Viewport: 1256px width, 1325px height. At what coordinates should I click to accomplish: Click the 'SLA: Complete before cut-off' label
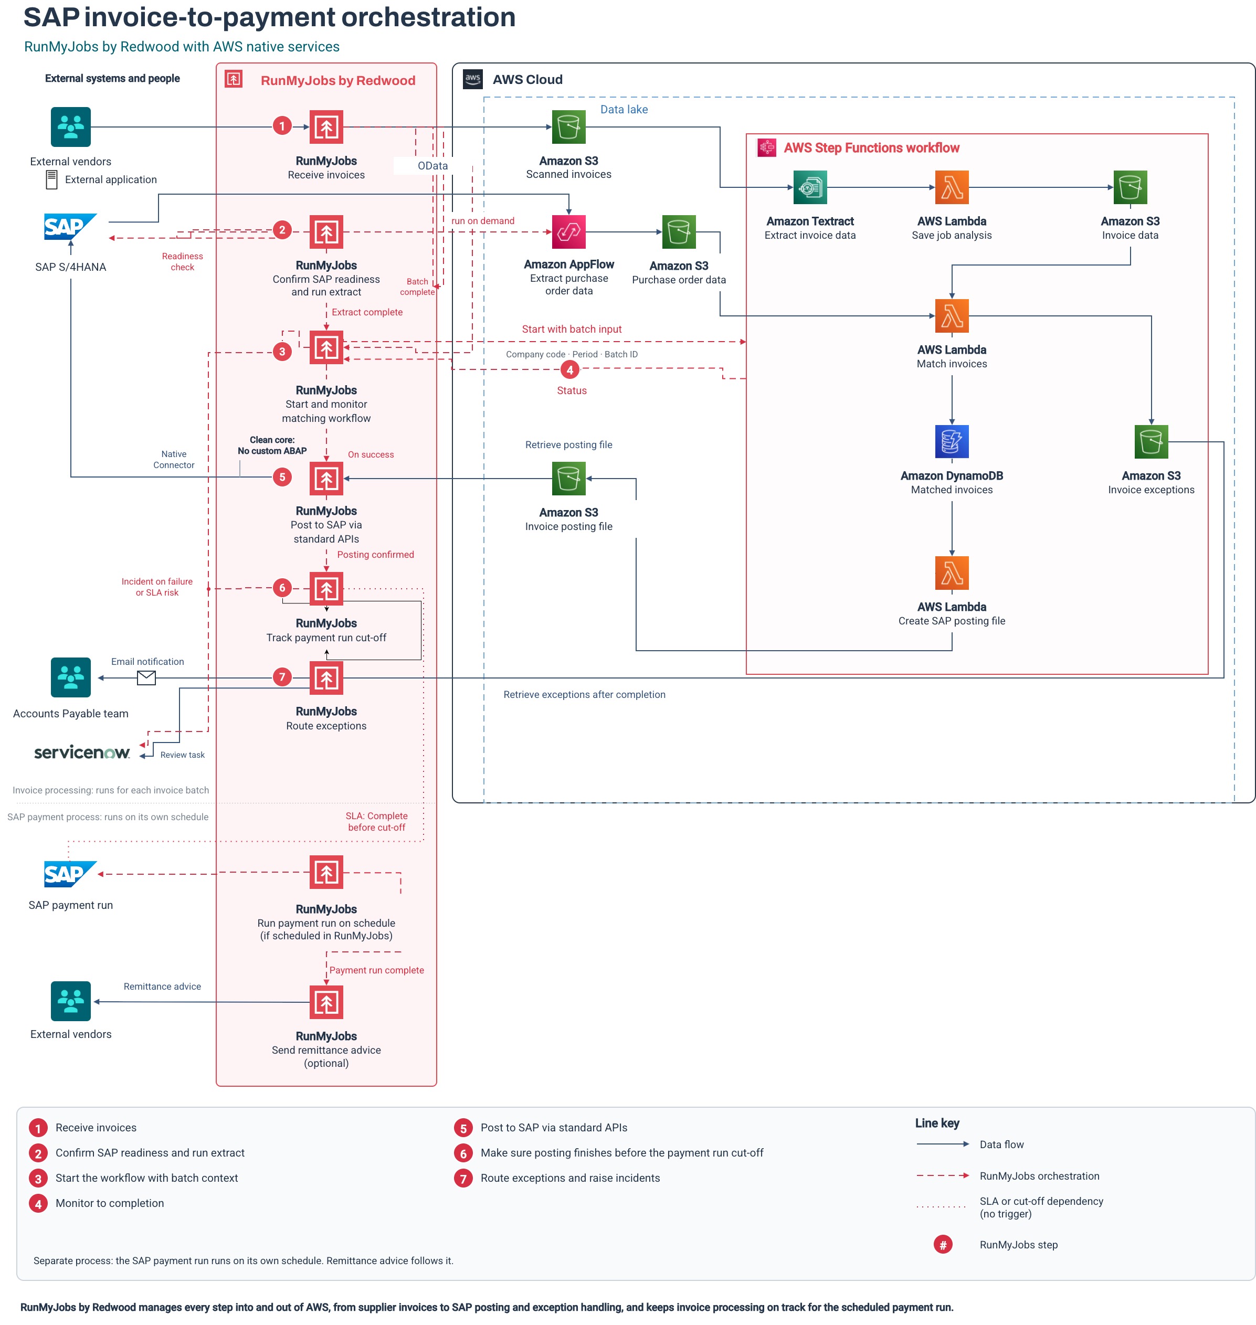tap(376, 821)
